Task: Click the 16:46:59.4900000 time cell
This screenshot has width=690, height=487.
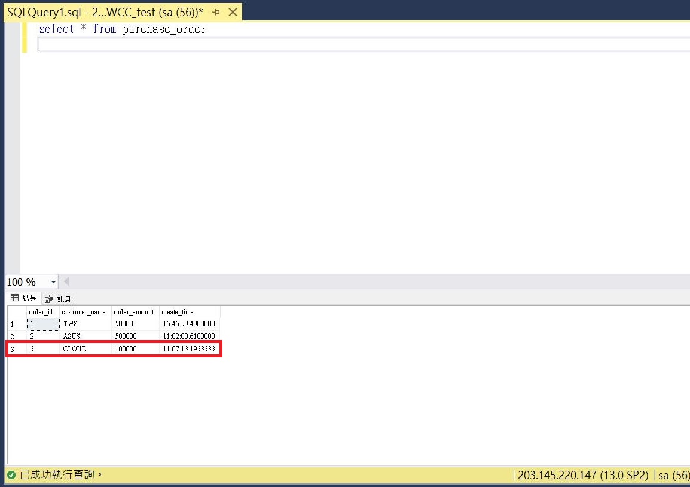Action: click(x=189, y=324)
